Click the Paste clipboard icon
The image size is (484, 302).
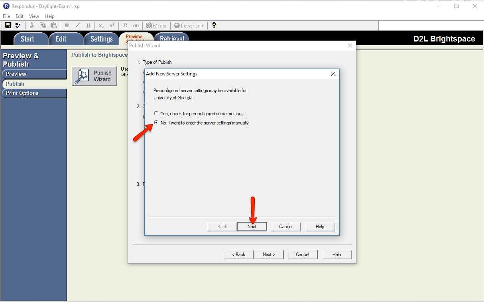point(53,26)
